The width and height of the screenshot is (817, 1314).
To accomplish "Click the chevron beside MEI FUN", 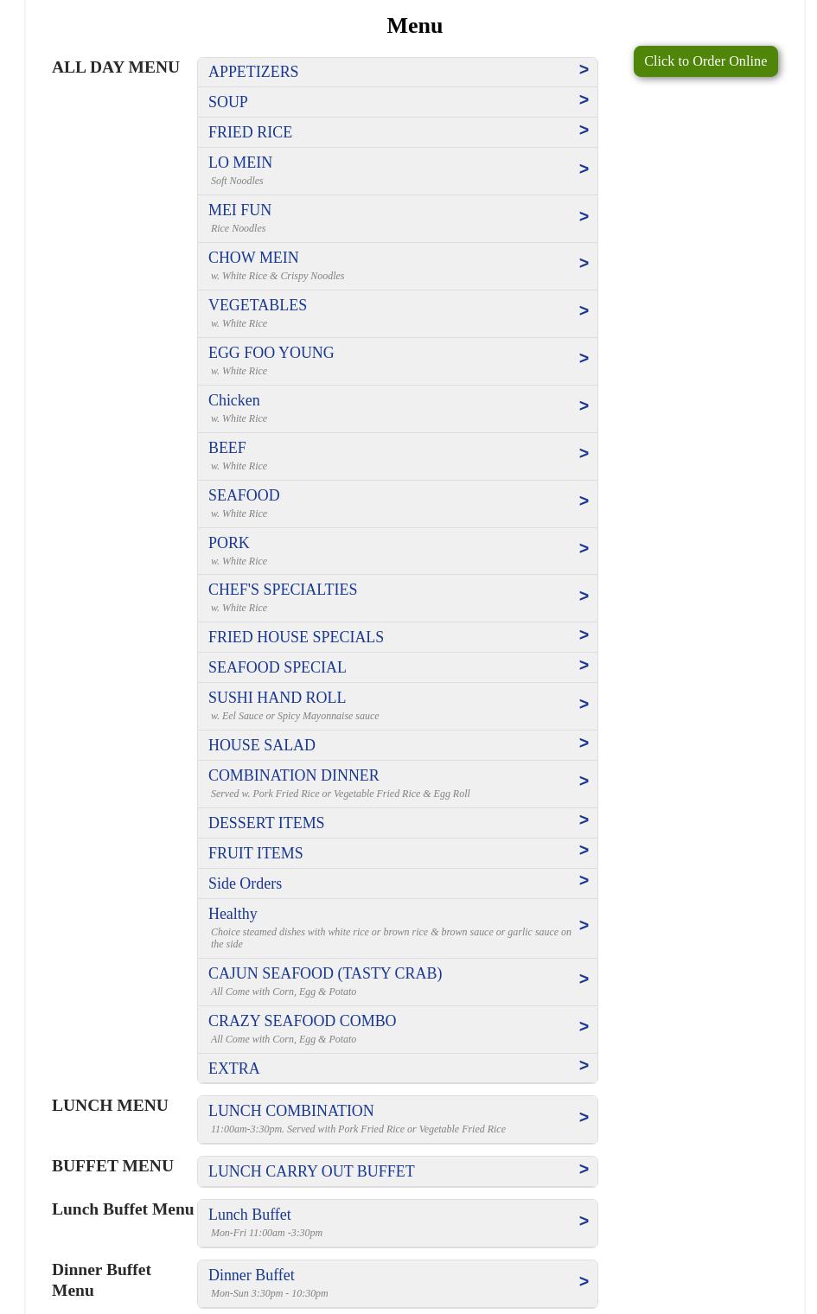I will [584, 217].
